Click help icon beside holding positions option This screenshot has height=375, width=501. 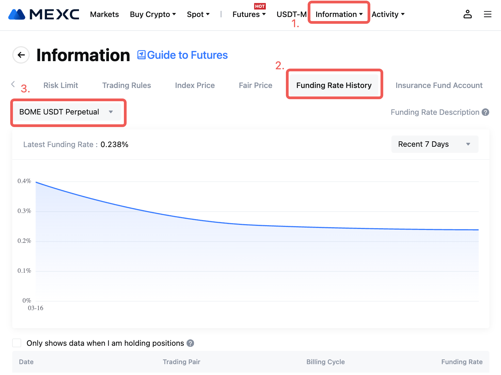coord(191,343)
